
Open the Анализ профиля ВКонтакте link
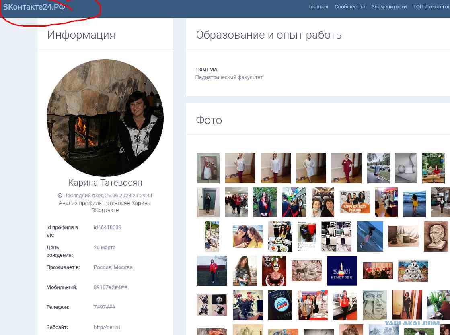click(x=105, y=207)
